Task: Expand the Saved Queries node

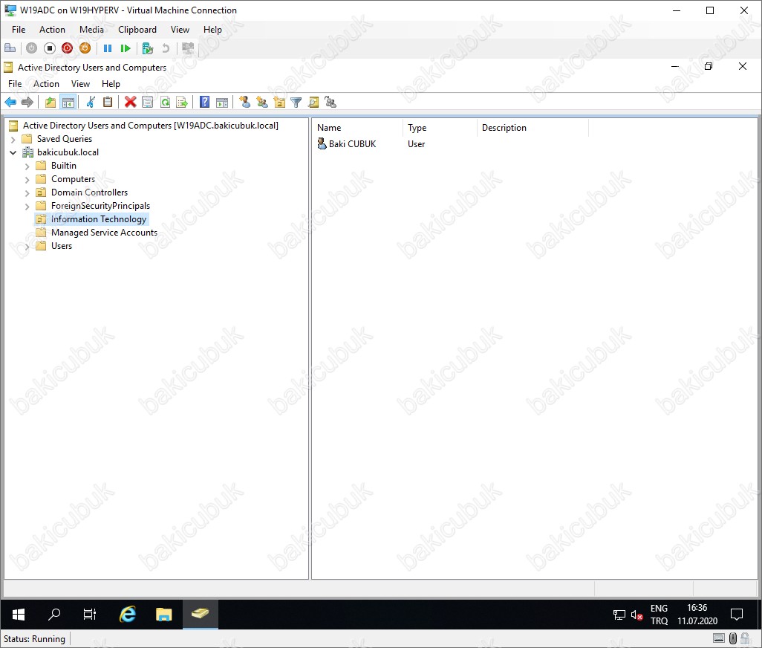Action: [13, 139]
